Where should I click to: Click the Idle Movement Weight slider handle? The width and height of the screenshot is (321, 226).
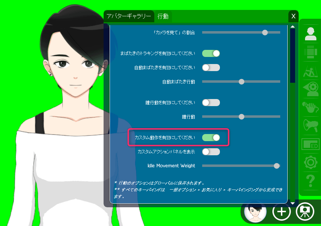[277, 166]
